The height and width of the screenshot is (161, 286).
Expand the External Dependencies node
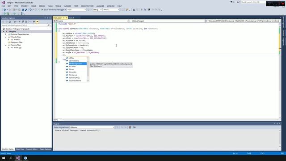[6, 34]
